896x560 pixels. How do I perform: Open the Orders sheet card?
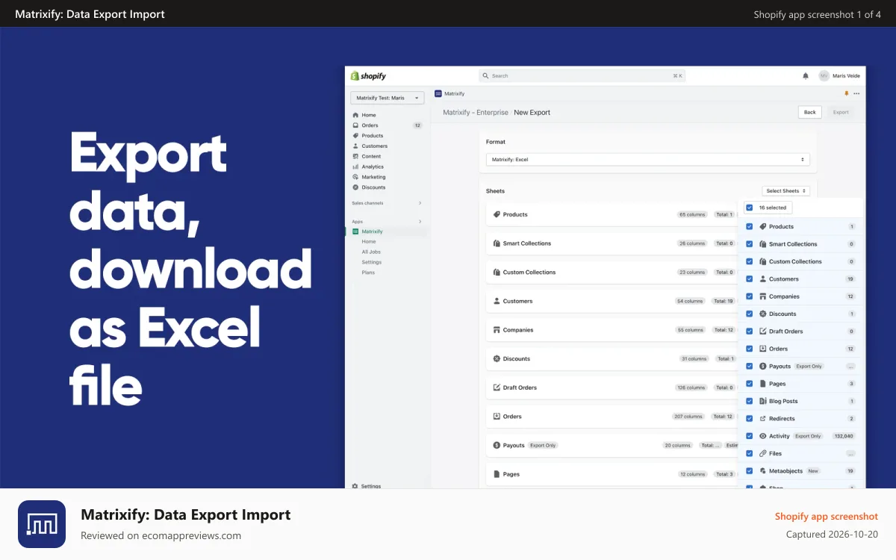(614, 417)
